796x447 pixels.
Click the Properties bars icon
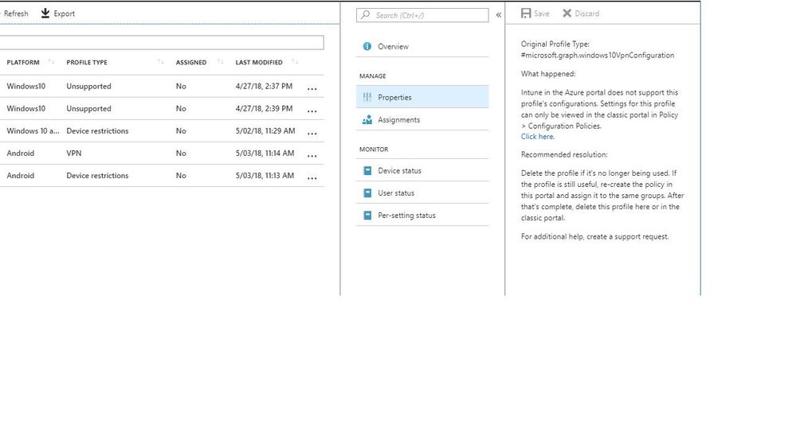coord(367,98)
